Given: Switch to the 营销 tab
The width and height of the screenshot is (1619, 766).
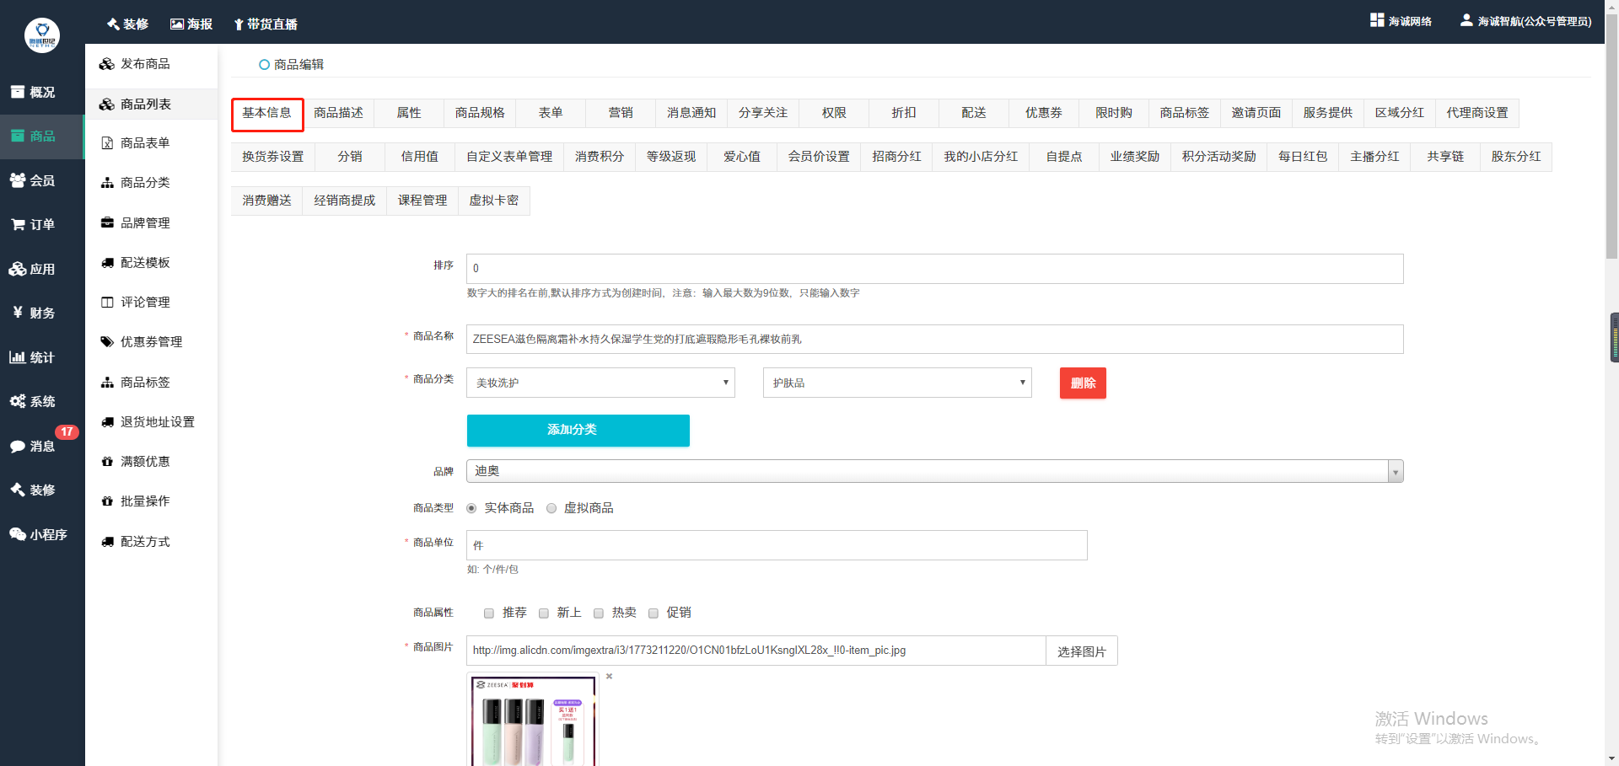Looking at the screenshot, I should [x=621, y=113].
